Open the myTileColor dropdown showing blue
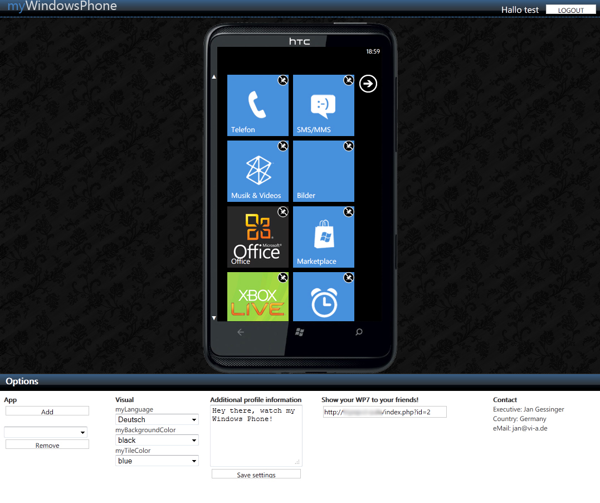The width and height of the screenshot is (600, 503). pyautogui.click(x=157, y=461)
